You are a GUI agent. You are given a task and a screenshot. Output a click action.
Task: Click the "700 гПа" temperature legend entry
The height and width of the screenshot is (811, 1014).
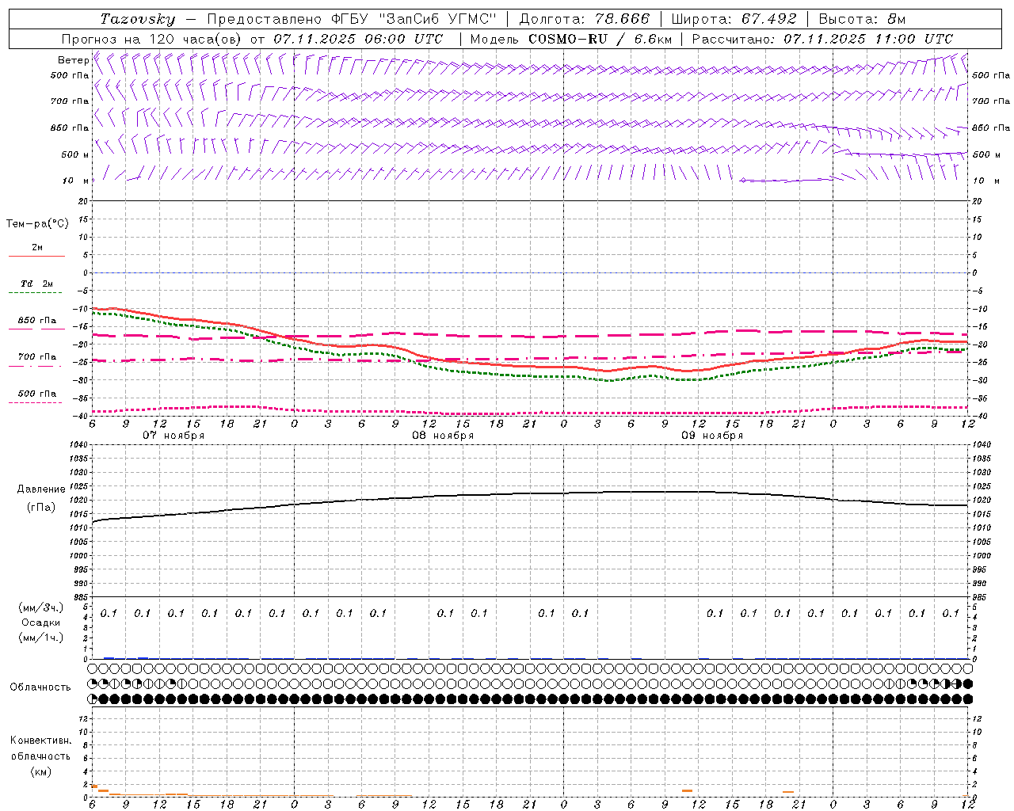pos(37,357)
